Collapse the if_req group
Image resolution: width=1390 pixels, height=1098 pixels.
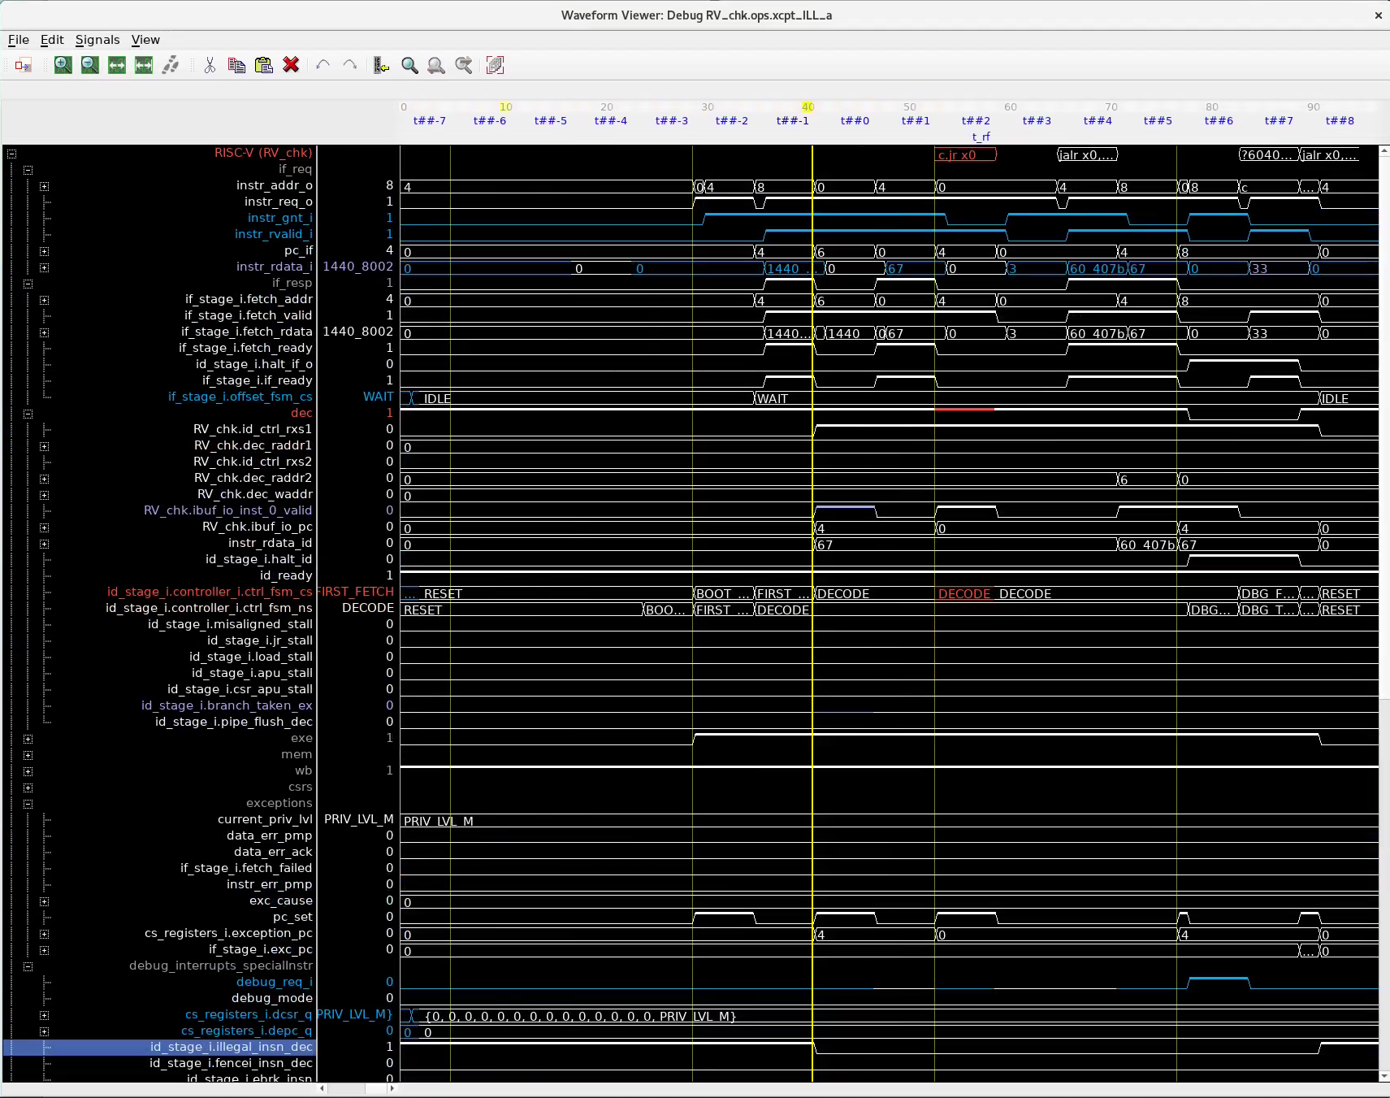28,170
